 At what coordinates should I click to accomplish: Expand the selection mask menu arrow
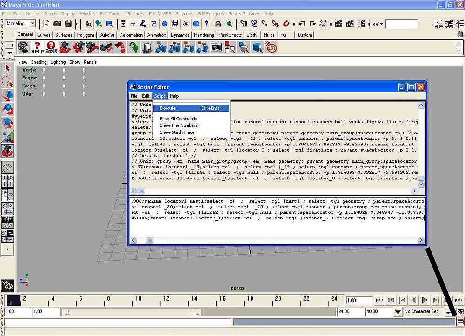coord(123,24)
